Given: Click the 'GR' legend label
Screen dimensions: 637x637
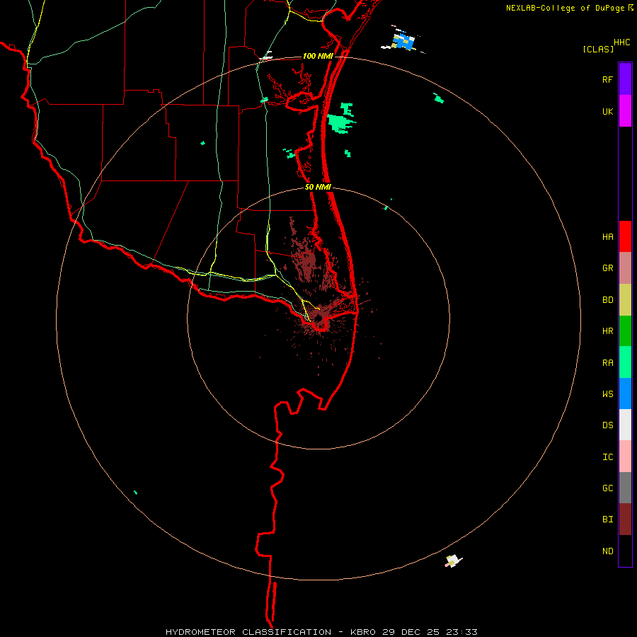Looking at the screenshot, I should (x=608, y=268).
